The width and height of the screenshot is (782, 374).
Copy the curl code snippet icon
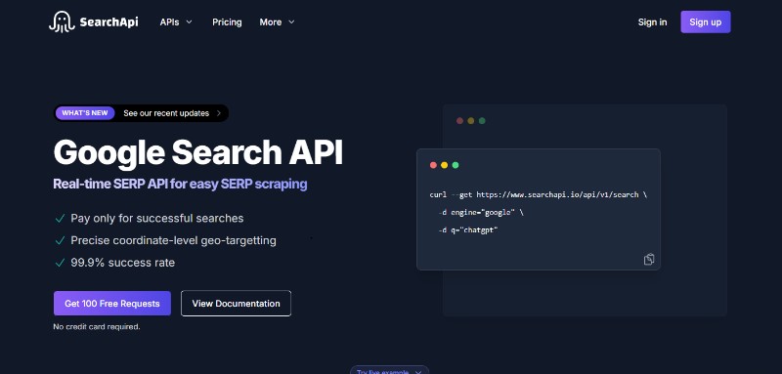click(x=649, y=259)
